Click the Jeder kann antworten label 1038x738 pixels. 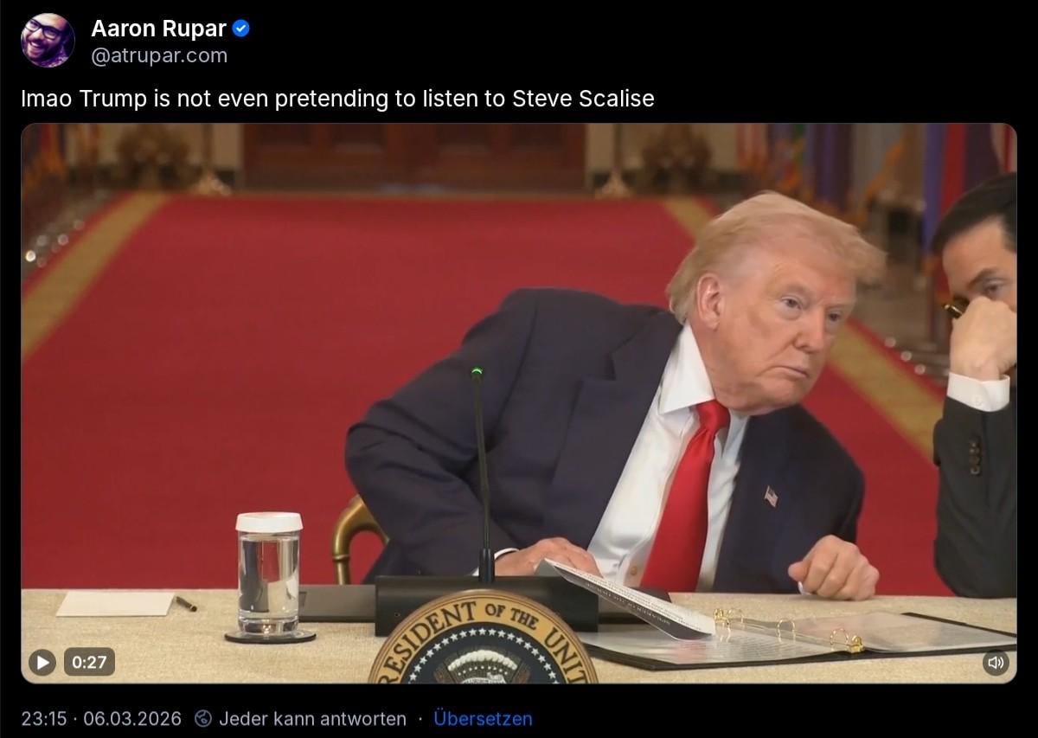coord(312,718)
